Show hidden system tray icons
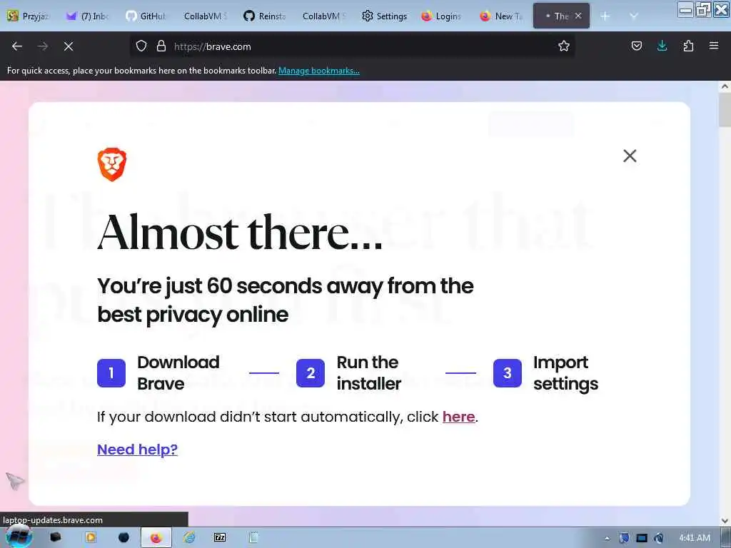Viewport: 731px width, 548px height. [607, 538]
